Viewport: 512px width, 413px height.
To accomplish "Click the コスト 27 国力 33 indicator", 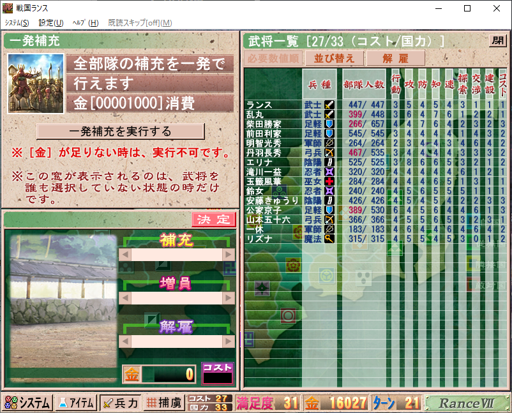I will pos(209,403).
